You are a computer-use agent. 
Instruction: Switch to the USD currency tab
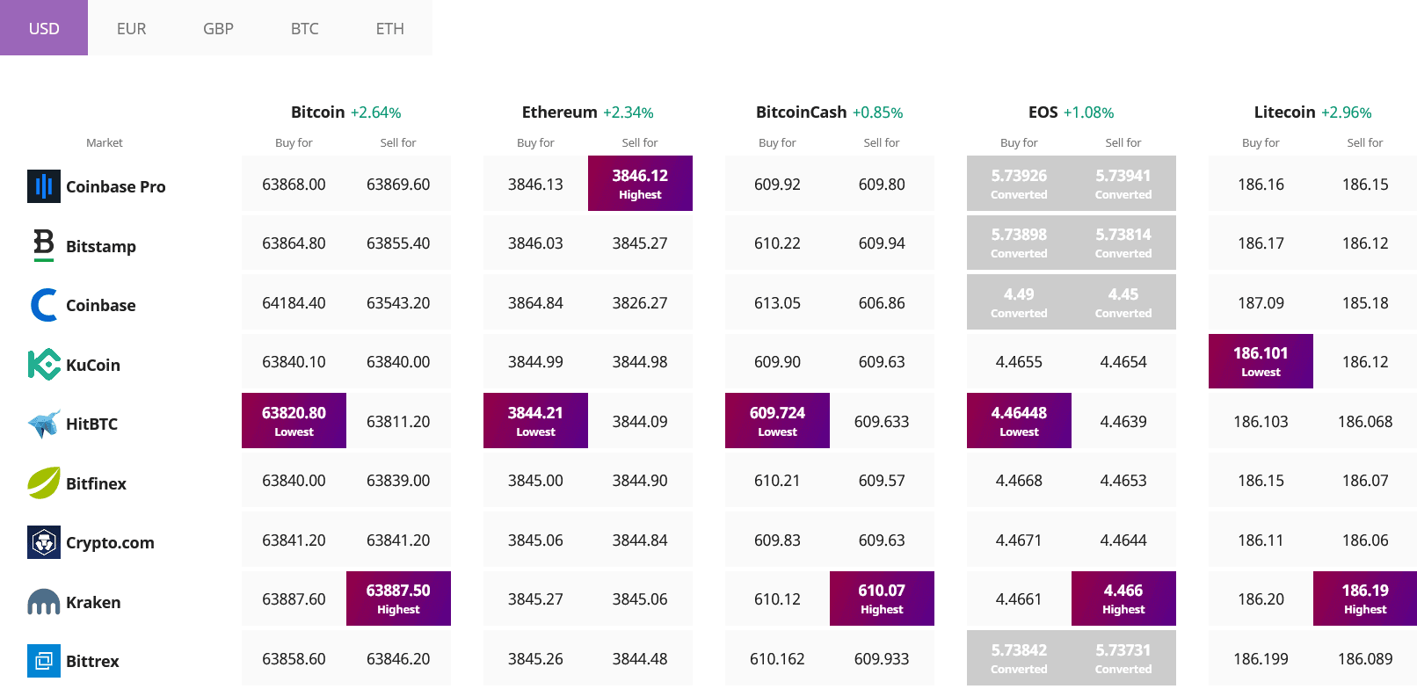pos(44,28)
